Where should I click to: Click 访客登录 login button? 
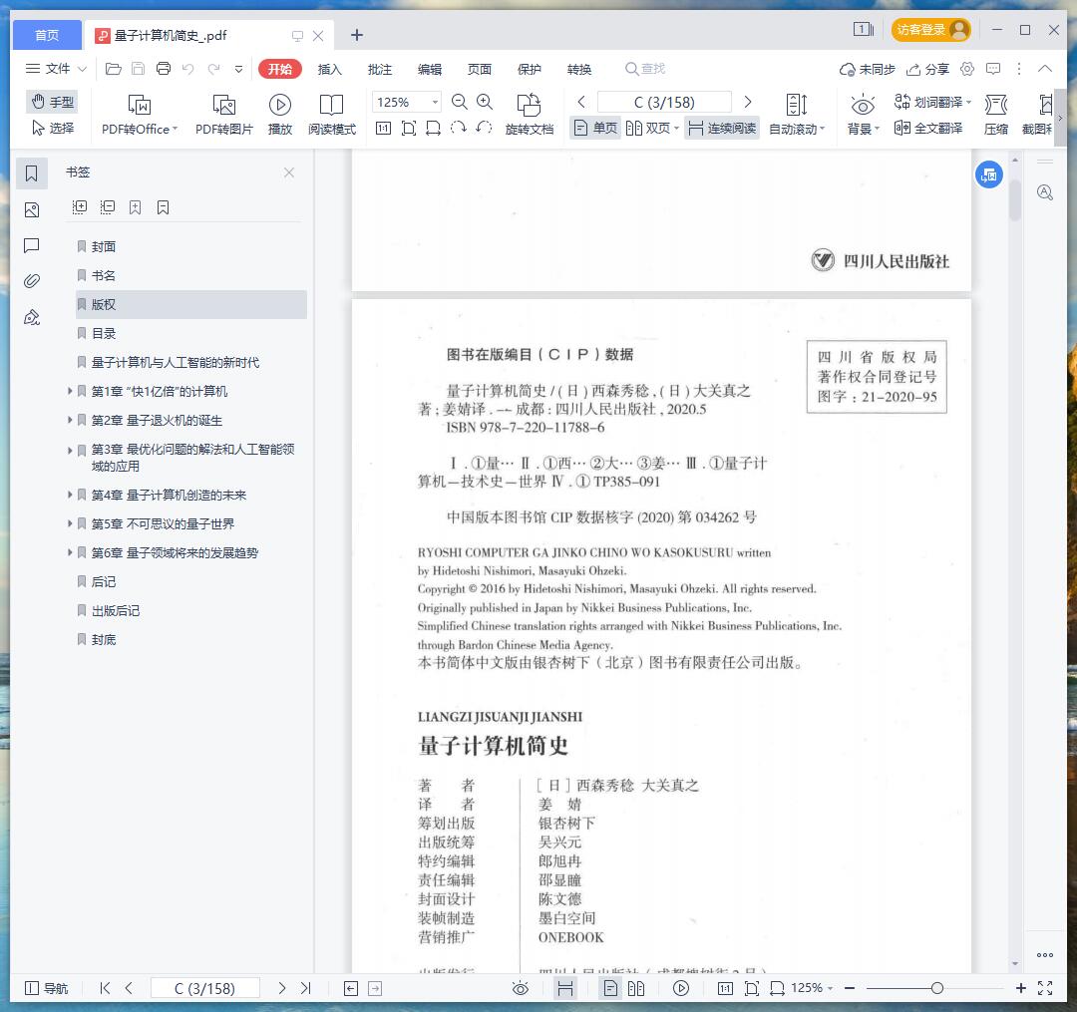[x=930, y=30]
